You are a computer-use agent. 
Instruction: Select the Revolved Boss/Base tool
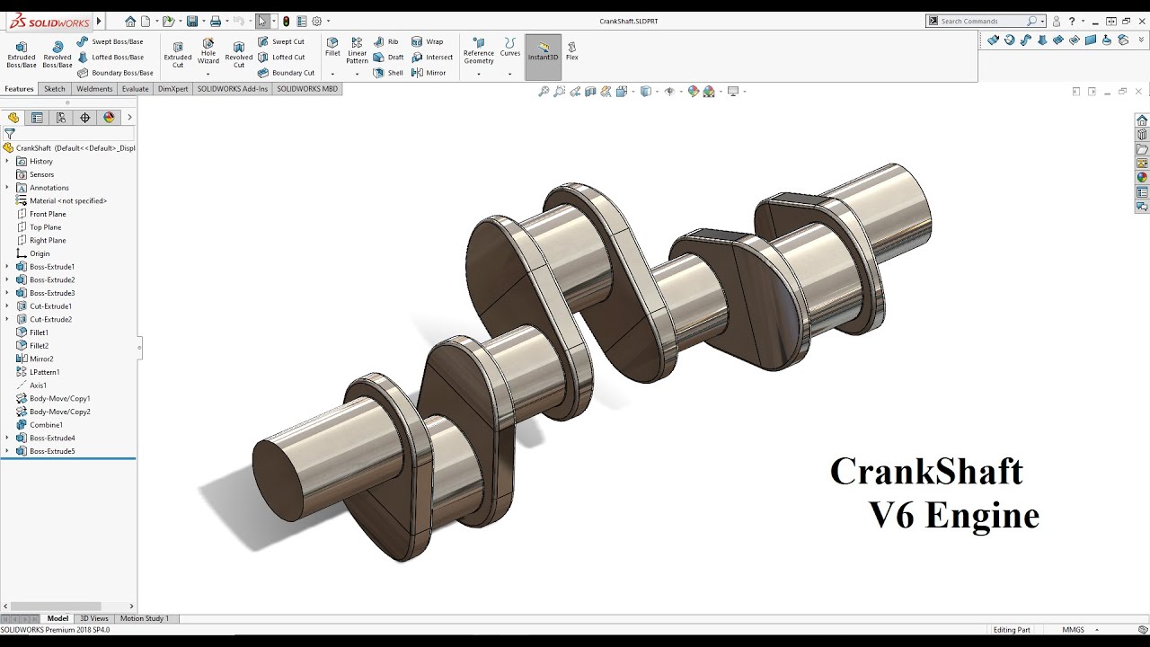[57, 54]
